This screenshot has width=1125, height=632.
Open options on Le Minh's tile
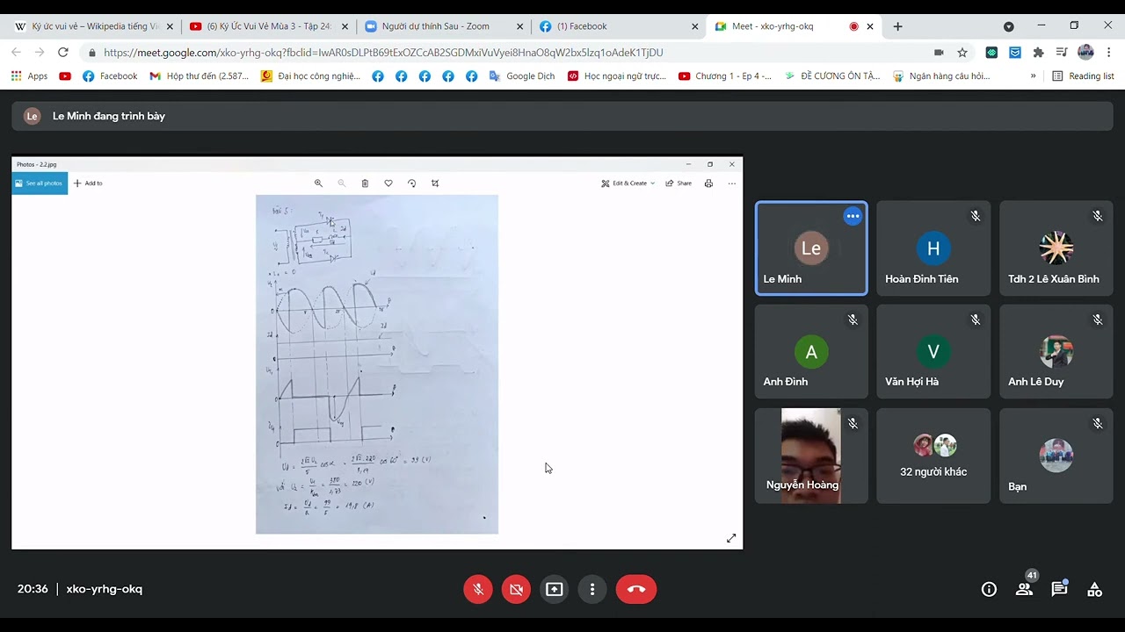click(x=853, y=216)
